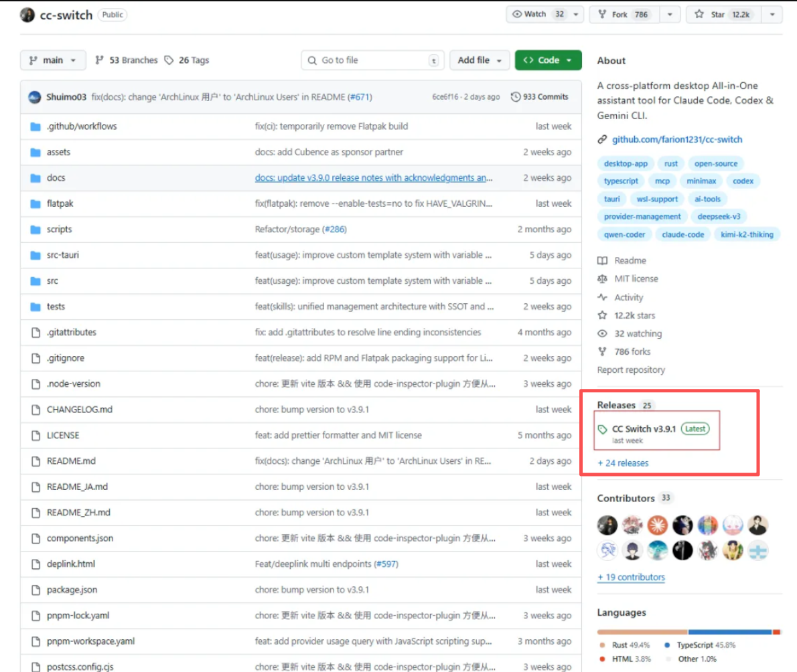Screen dimensions: 797x672
Task: Open pull request #671 link
Action: point(360,97)
